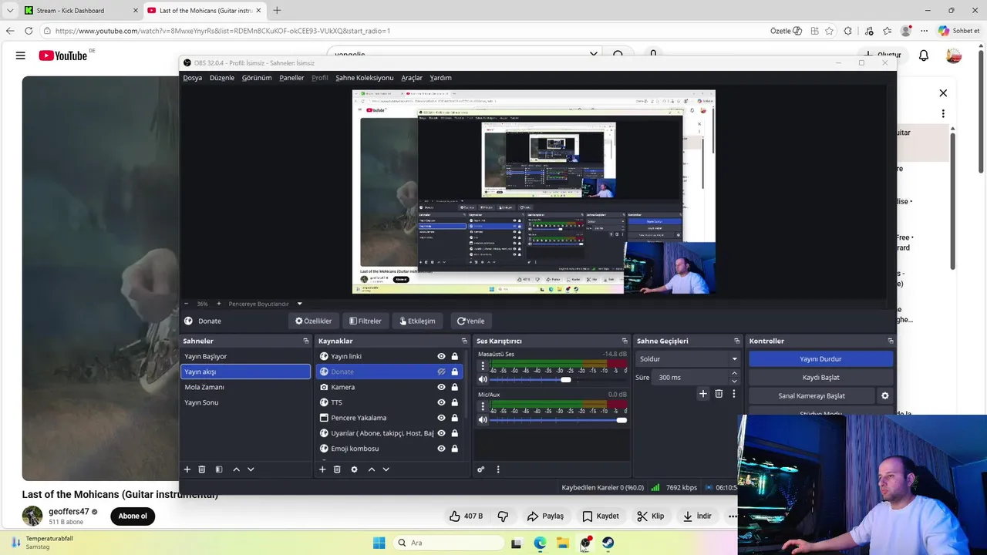
Task: Open source Özellikler button
Action: pyautogui.click(x=313, y=321)
